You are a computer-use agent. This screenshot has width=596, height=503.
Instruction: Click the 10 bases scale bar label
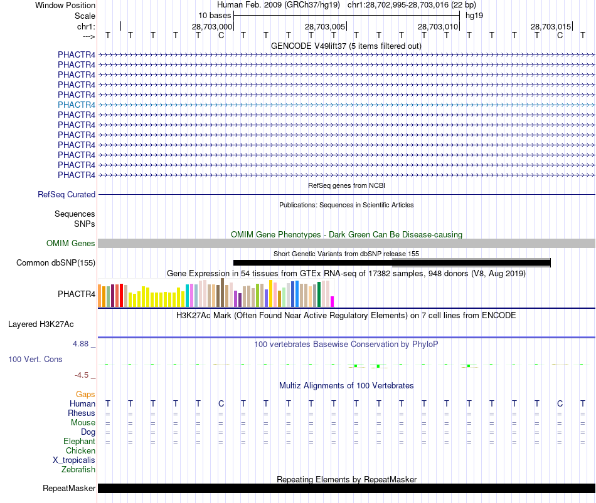(215, 16)
